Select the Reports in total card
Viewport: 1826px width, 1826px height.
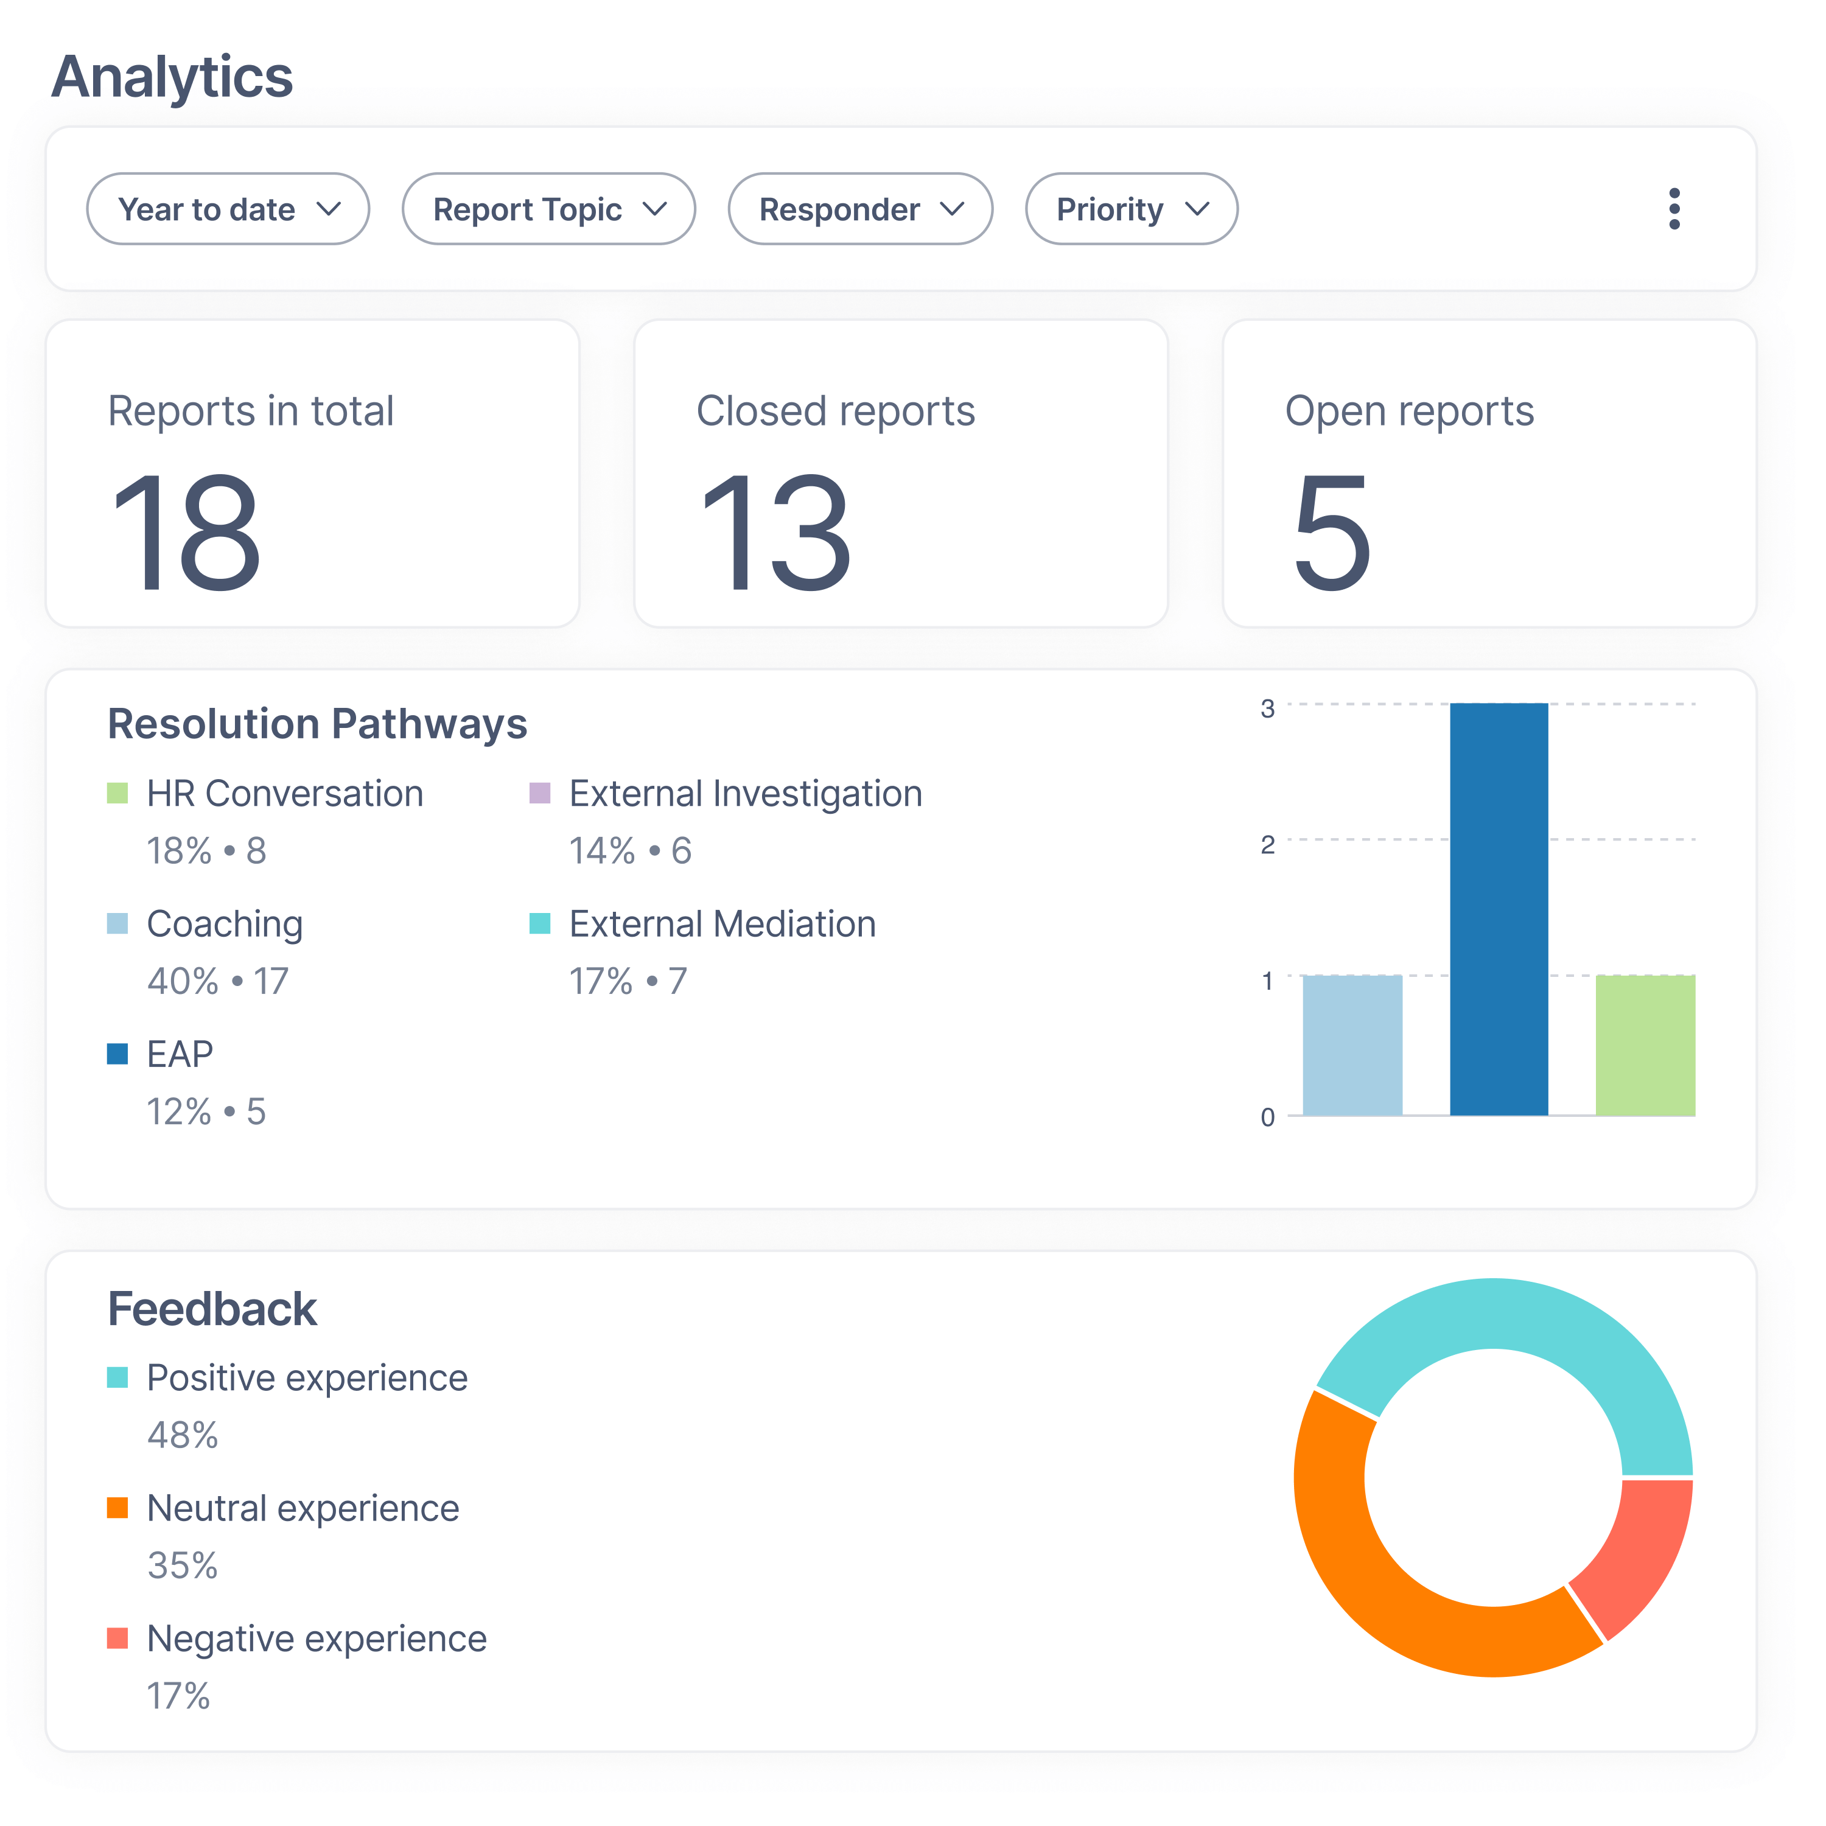pos(313,472)
